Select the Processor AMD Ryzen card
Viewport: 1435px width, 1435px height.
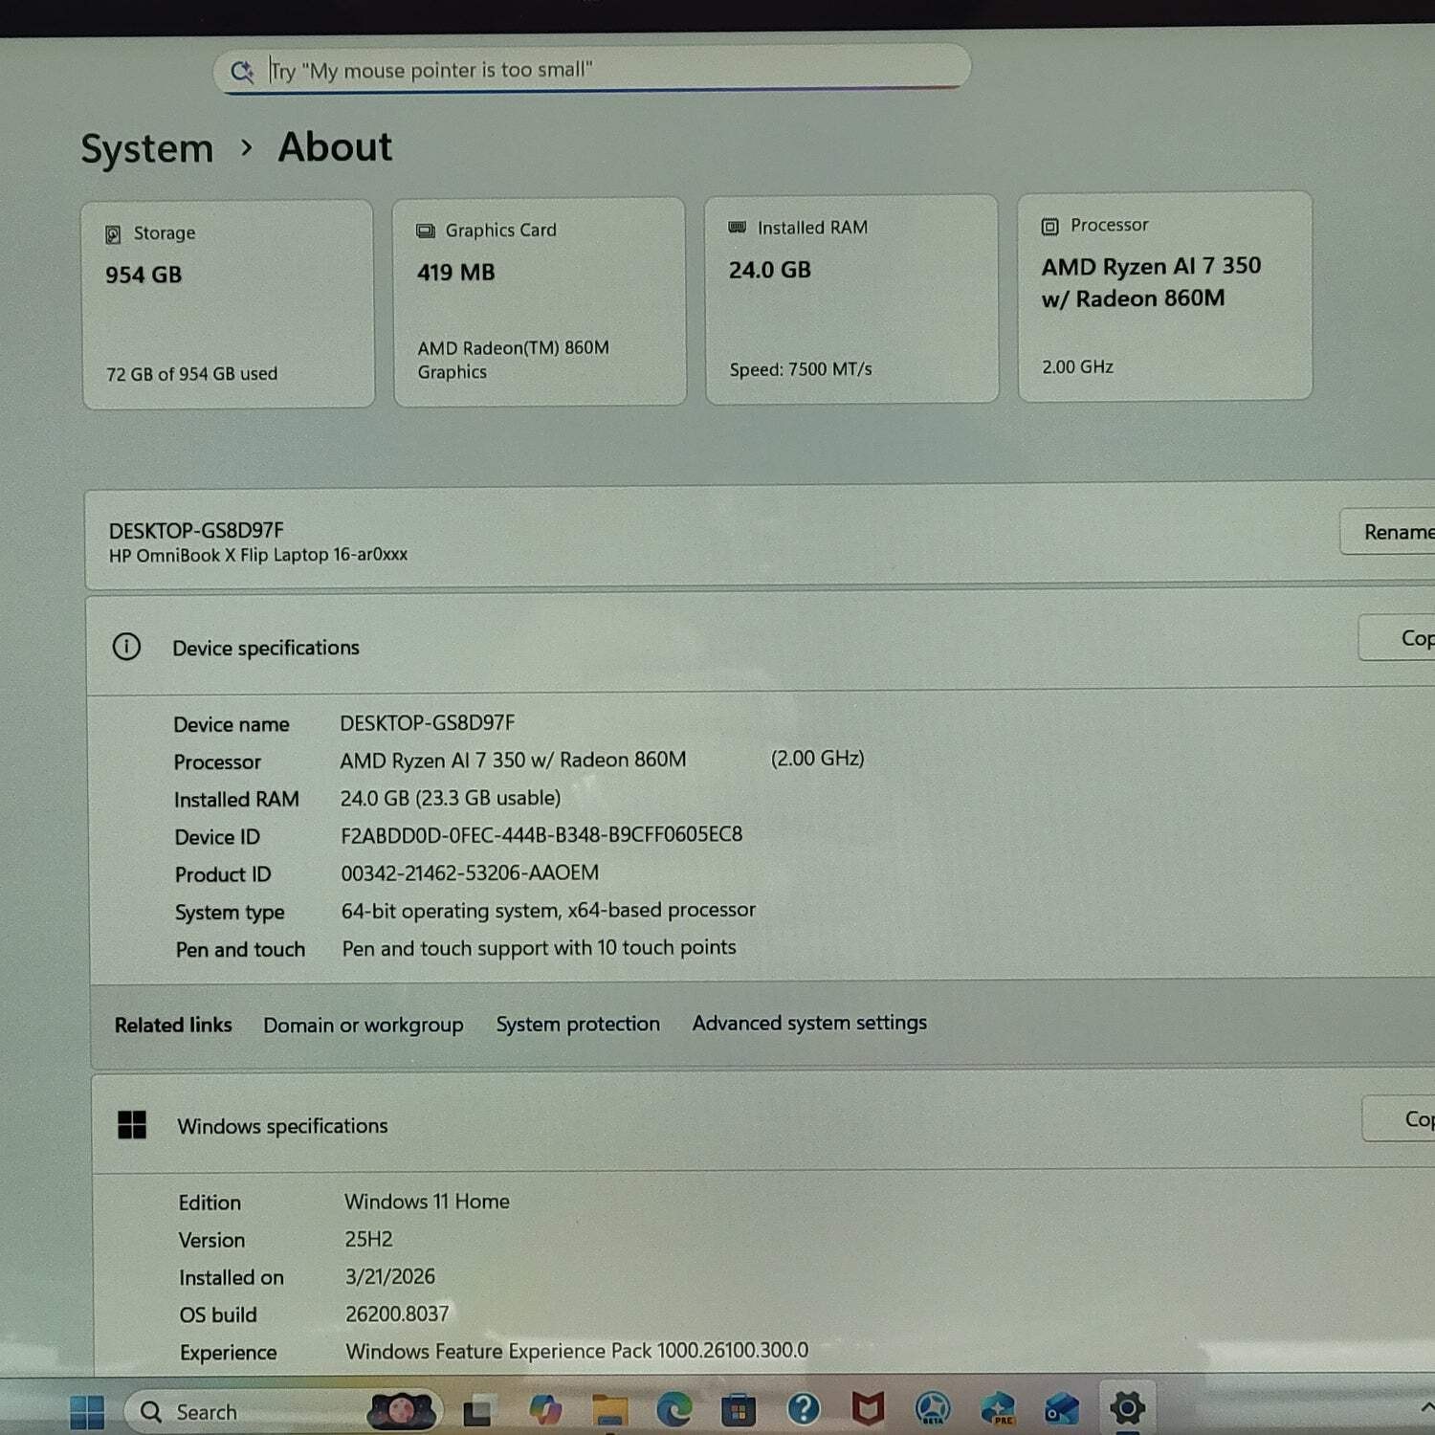click(1165, 297)
